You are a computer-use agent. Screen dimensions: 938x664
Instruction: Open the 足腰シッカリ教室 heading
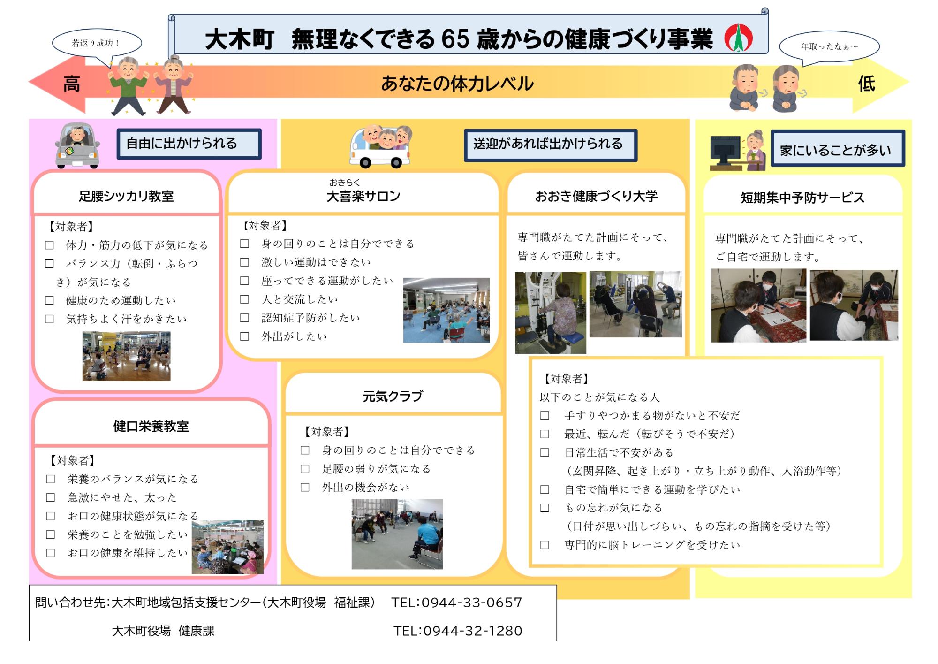[x=126, y=196]
